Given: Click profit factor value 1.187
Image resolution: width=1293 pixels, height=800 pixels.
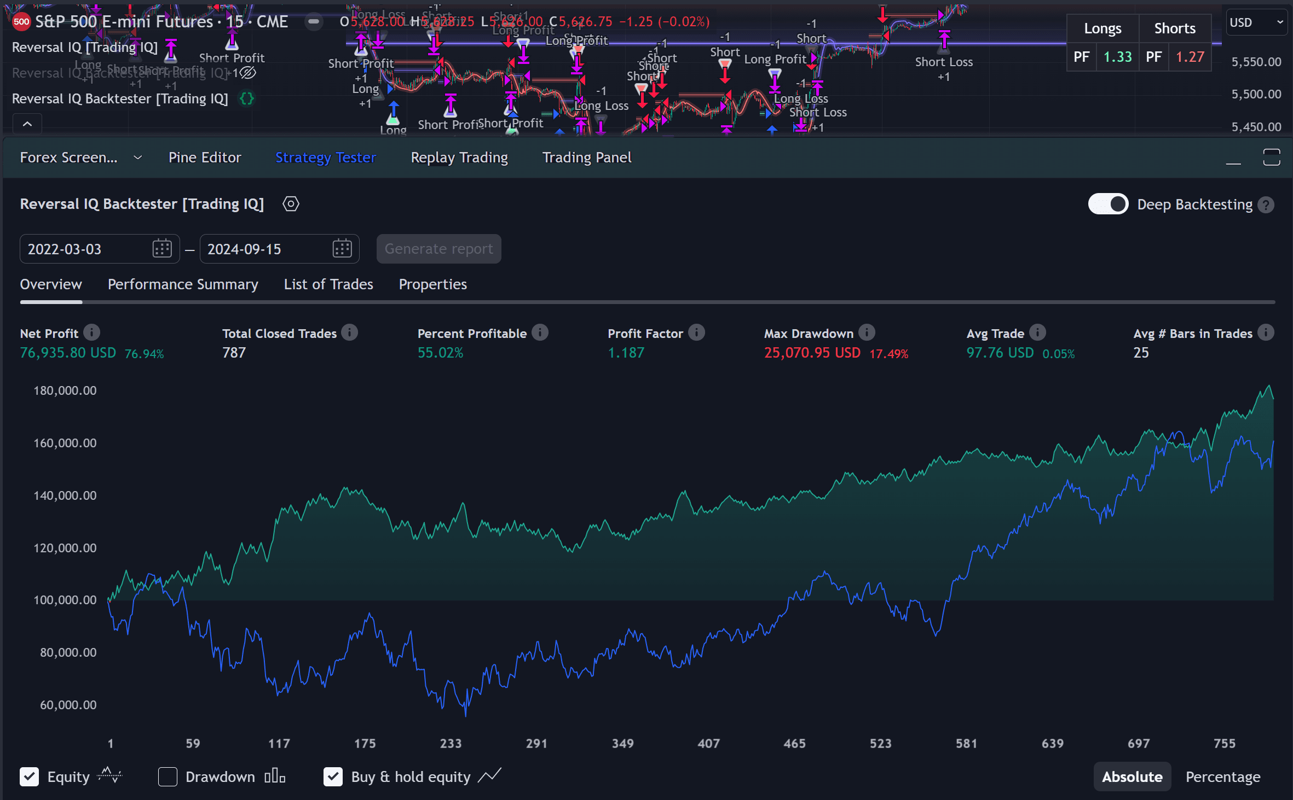Looking at the screenshot, I should pyautogui.click(x=626, y=353).
